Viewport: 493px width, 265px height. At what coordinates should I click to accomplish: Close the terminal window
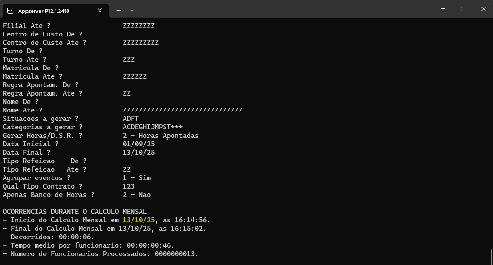(483, 9)
